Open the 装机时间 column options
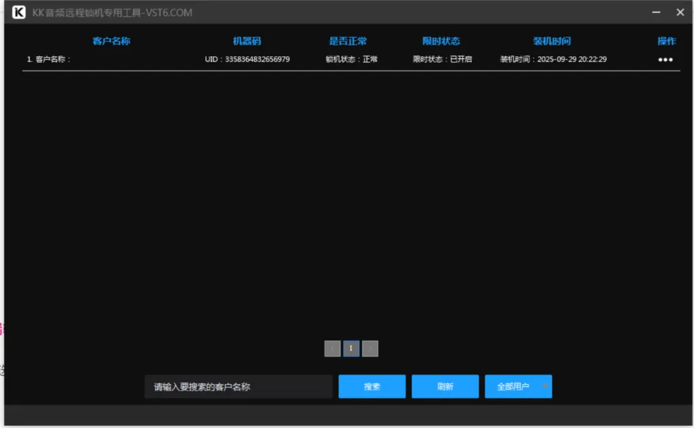The height and width of the screenshot is (428, 694). (551, 41)
